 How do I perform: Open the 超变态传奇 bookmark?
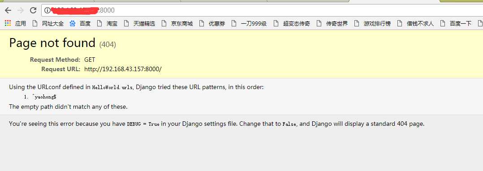291,23
